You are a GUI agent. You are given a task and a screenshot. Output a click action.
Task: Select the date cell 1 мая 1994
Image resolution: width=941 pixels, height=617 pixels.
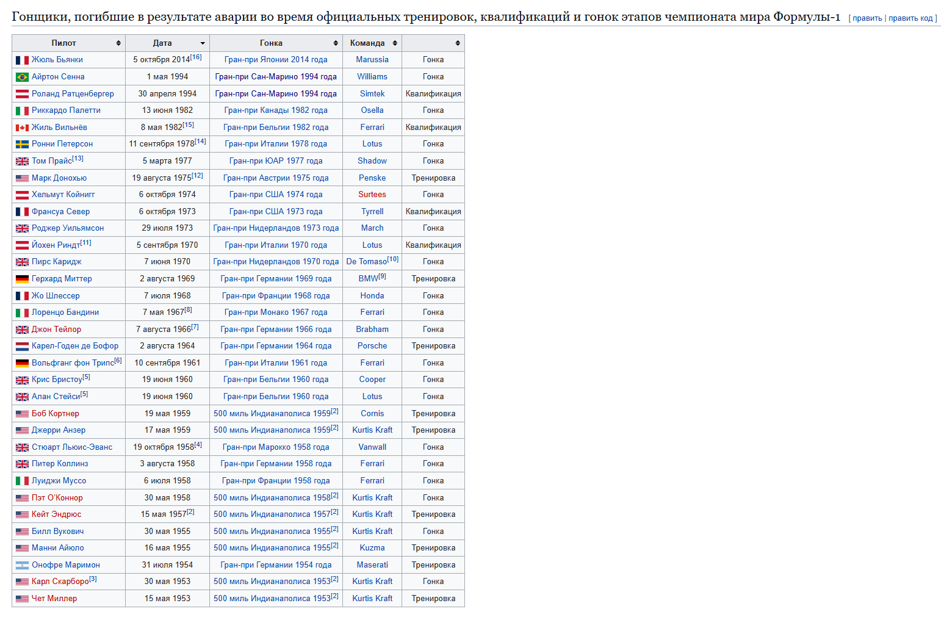tap(167, 77)
